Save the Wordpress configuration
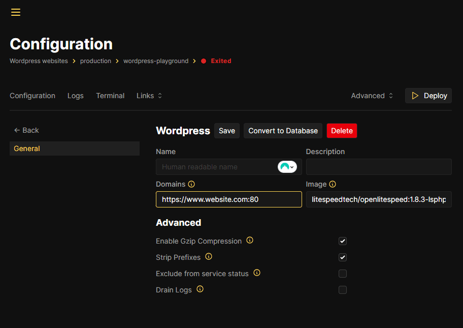This screenshot has width=463, height=328. pos(227,131)
